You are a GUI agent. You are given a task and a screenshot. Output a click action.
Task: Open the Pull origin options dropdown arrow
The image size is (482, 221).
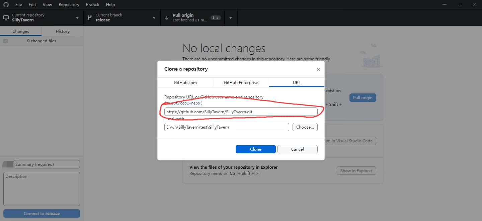coord(231,18)
